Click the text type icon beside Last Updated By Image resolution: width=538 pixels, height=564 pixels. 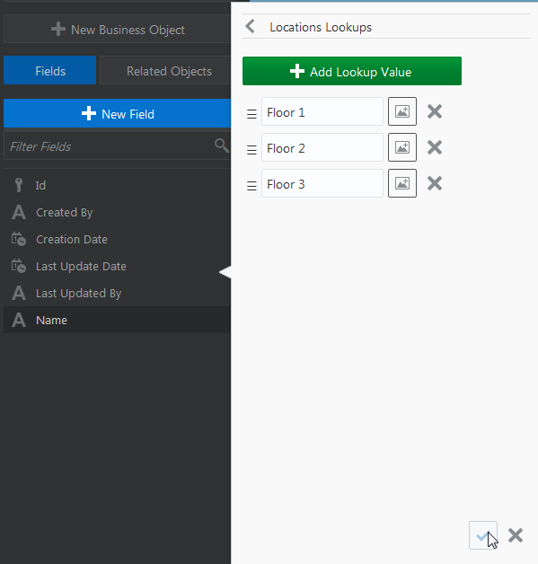19,293
